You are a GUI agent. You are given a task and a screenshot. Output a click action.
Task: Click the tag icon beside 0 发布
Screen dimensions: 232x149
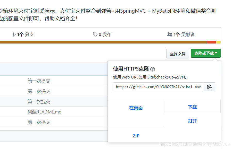point(95,34)
